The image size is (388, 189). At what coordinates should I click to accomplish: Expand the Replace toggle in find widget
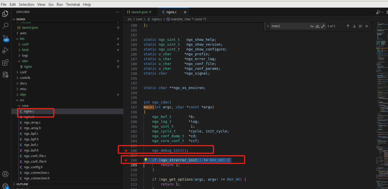[x=268, y=26]
